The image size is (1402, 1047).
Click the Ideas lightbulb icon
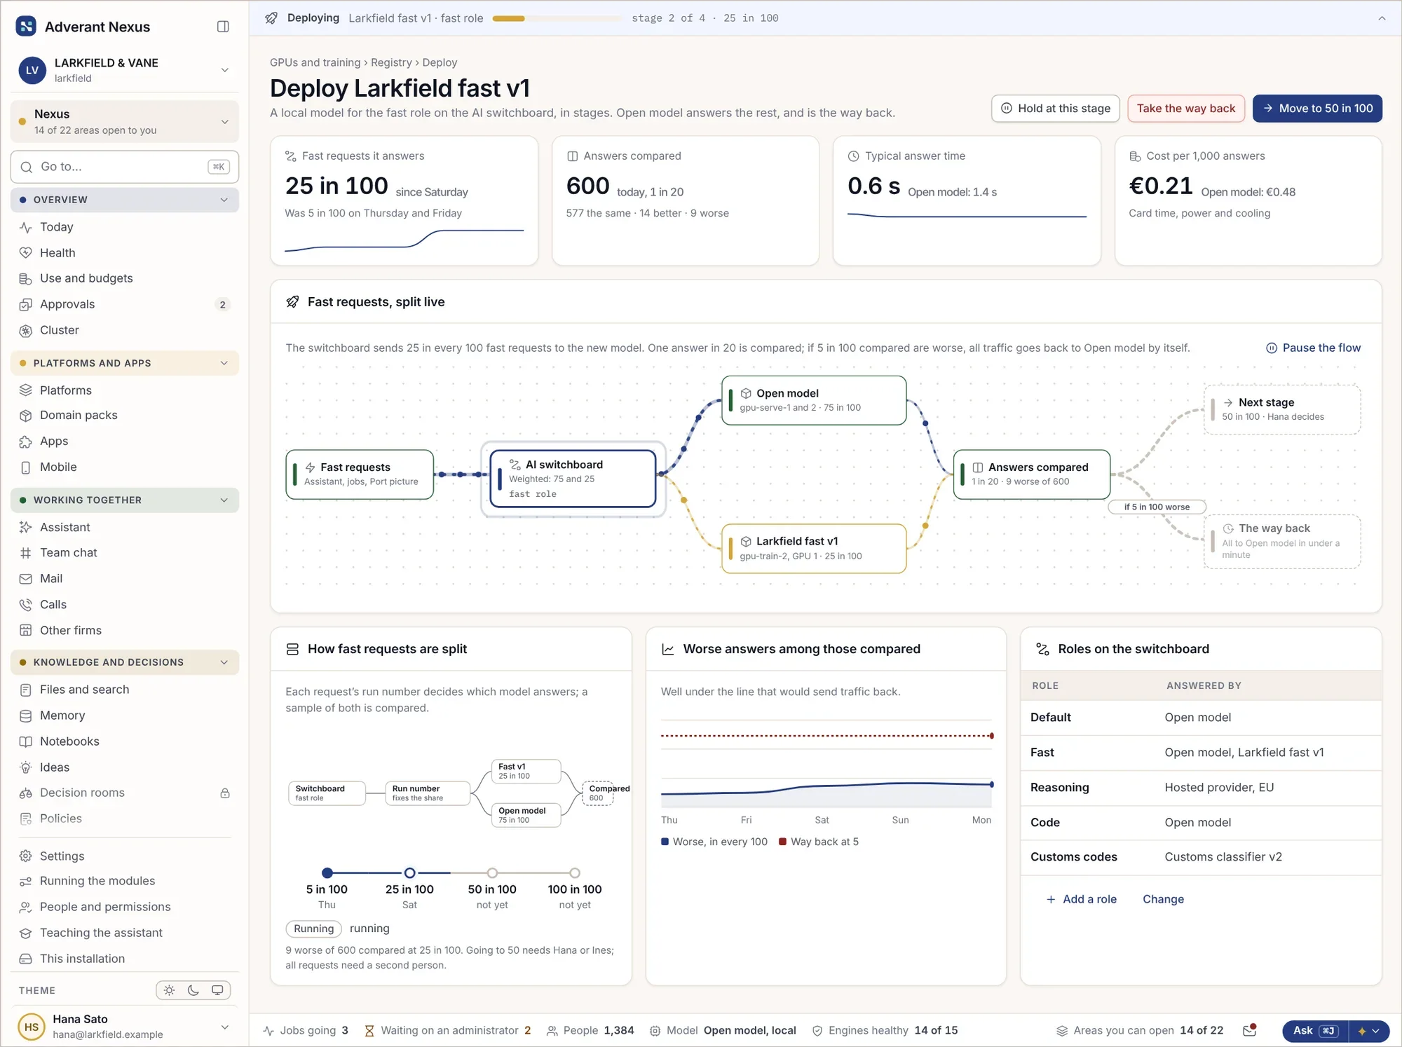[x=26, y=767]
